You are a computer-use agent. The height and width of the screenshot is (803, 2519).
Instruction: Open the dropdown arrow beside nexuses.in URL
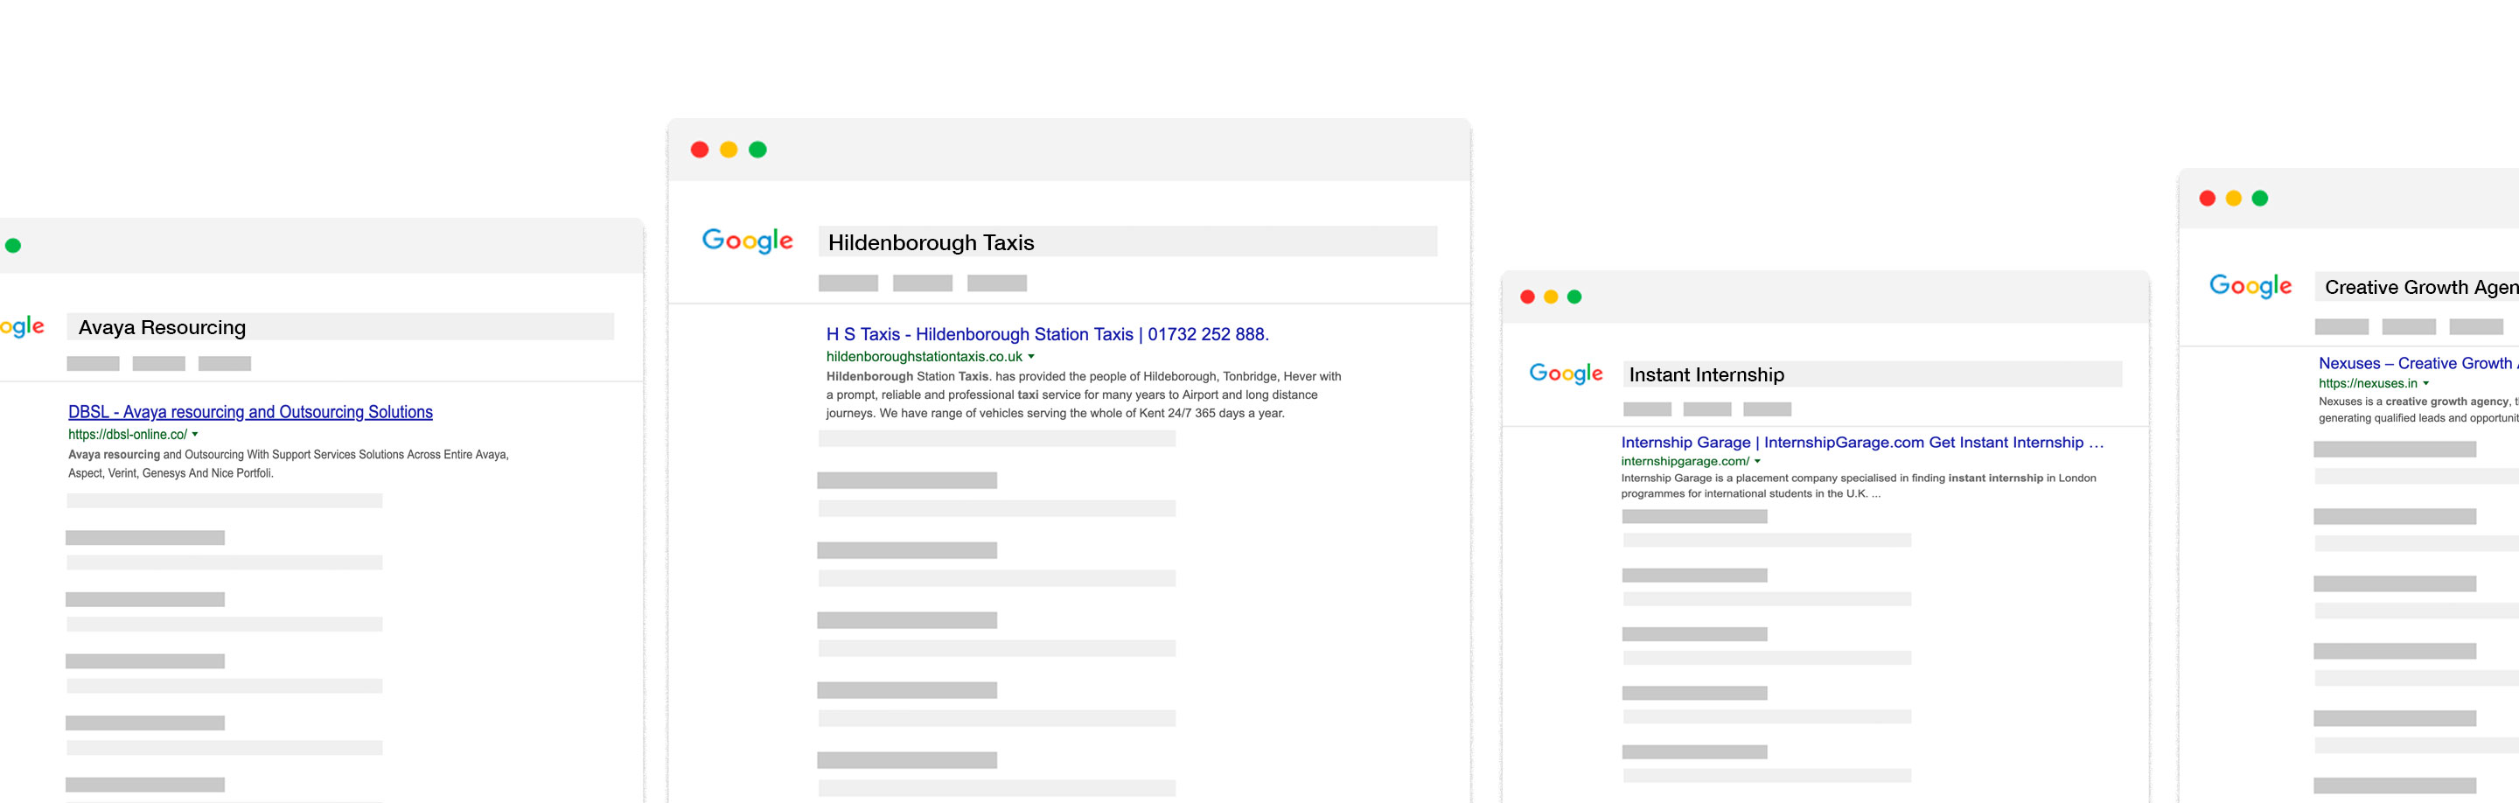[x=2426, y=383]
